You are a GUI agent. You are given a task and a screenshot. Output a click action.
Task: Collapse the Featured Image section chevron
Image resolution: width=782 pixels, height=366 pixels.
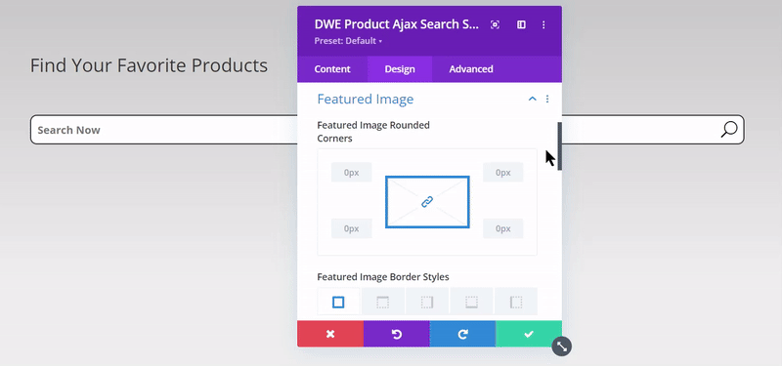(x=532, y=100)
